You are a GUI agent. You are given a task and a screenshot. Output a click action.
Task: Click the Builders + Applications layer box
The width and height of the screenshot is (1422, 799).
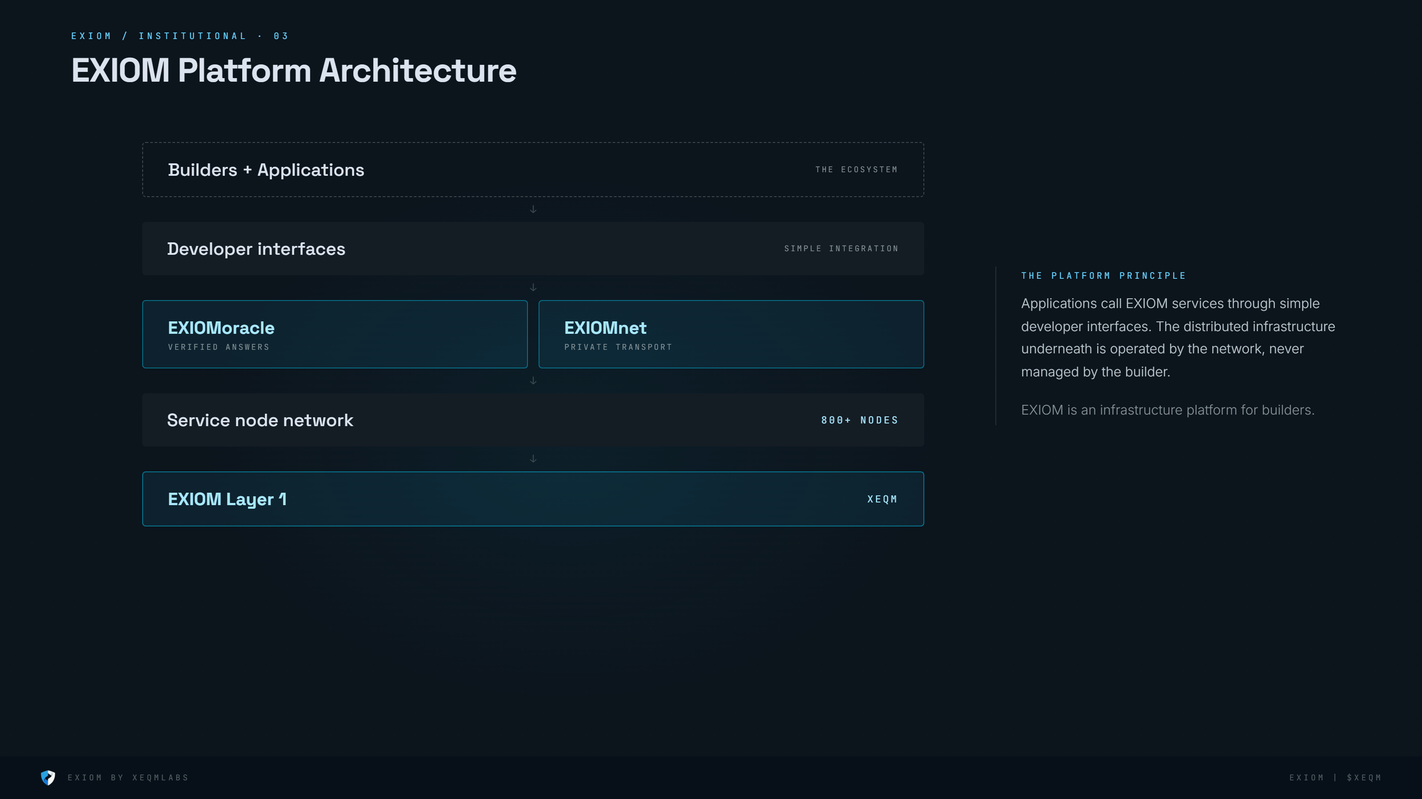click(x=533, y=170)
